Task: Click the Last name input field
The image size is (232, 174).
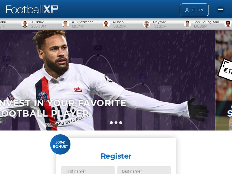Action: (x=144, y=171)
